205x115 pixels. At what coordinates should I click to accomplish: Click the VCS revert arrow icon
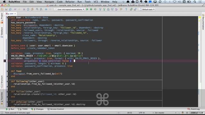116,9
